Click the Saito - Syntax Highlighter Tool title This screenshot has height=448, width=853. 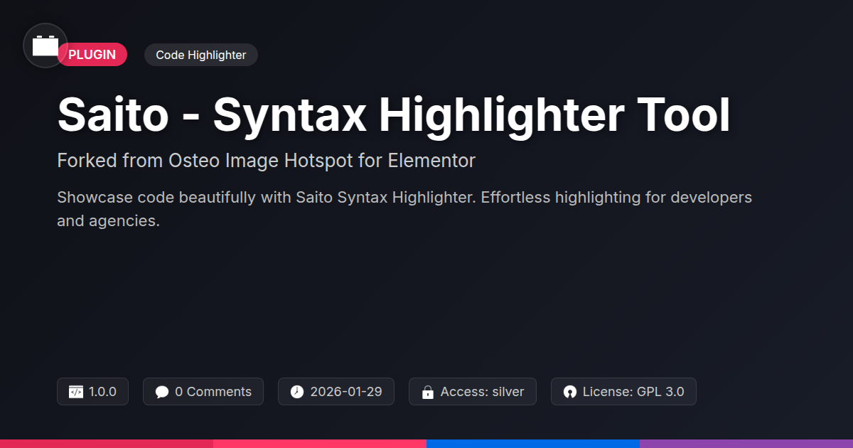click(x=394, y=114)
